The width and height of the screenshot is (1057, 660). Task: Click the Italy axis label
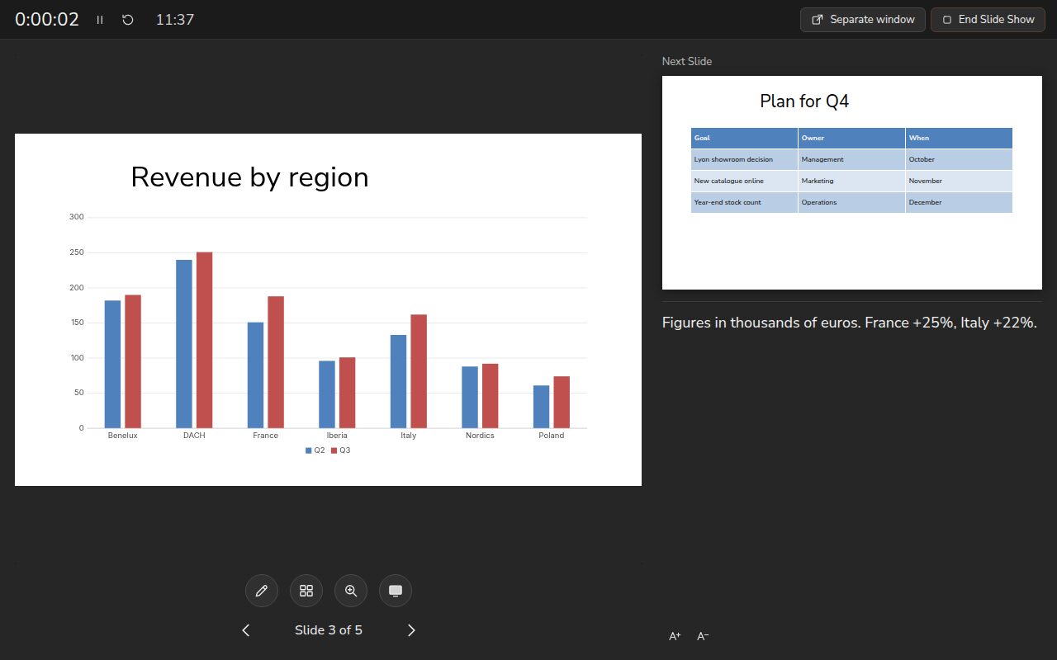[x=409, y=436]
